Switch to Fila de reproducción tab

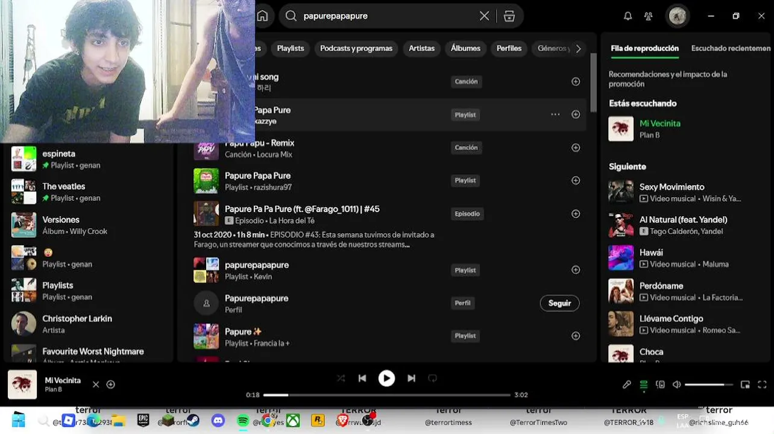[644, 48]
